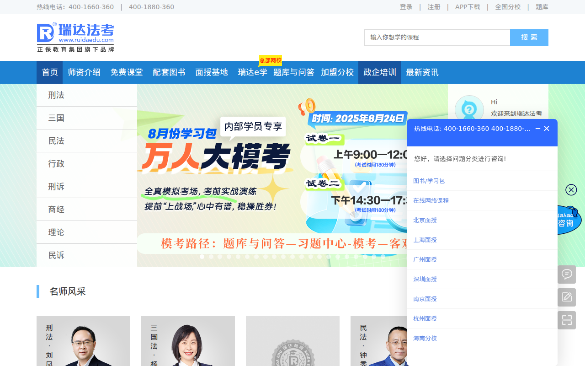The image size is (585, 366).
Task: Open the 首页 navigation tab
Action: click(x=50, y=72)
